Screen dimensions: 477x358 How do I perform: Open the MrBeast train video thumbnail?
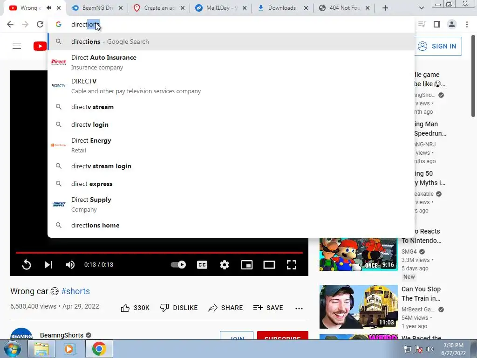click(358, 307)
